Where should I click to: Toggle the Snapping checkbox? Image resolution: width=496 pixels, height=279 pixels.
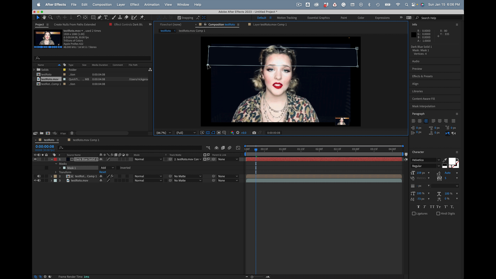point(179,18)
